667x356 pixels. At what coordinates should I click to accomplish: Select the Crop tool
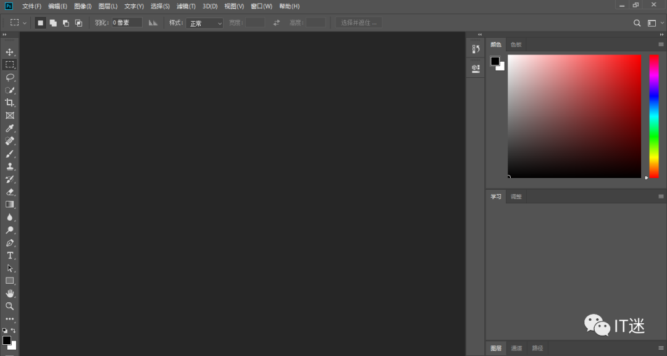pos(9,103)
